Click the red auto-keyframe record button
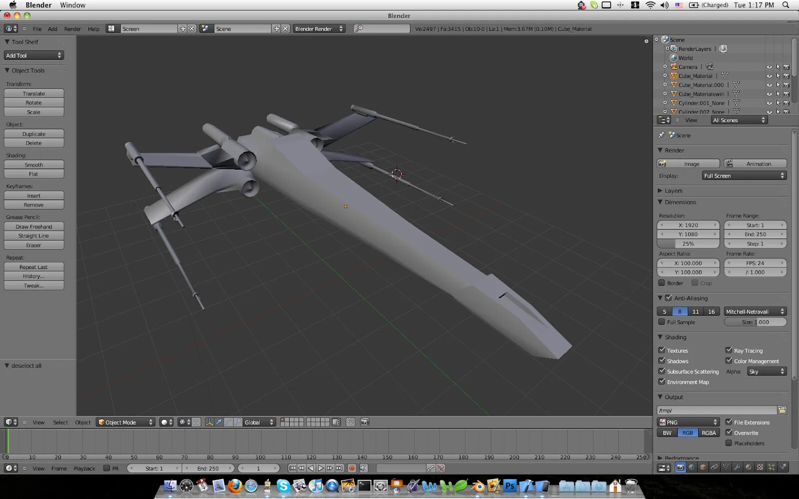799x499 pixels. coord(352,468)
